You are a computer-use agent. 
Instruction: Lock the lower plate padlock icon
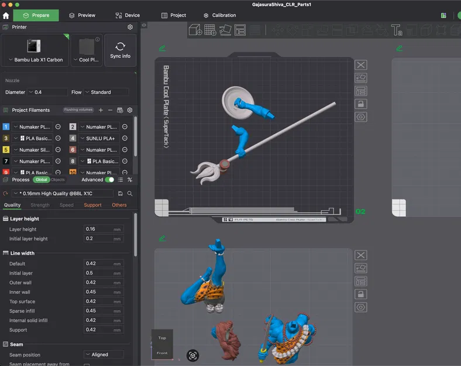click(361, 294)
